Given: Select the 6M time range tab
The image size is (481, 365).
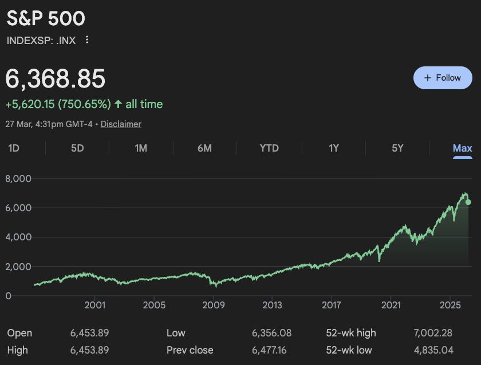Looking at the screenshot, I should pyautogui.click(x=204, y=148).
